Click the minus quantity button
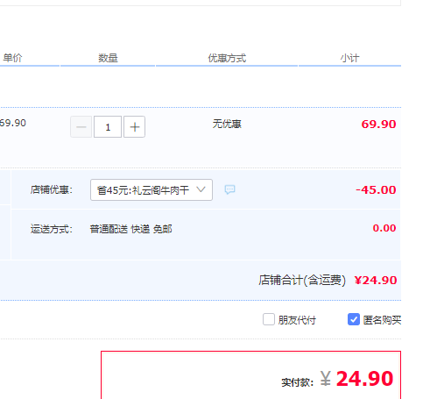Image resolution: width=430 pixels, height=399 pixels. [81, 127]
